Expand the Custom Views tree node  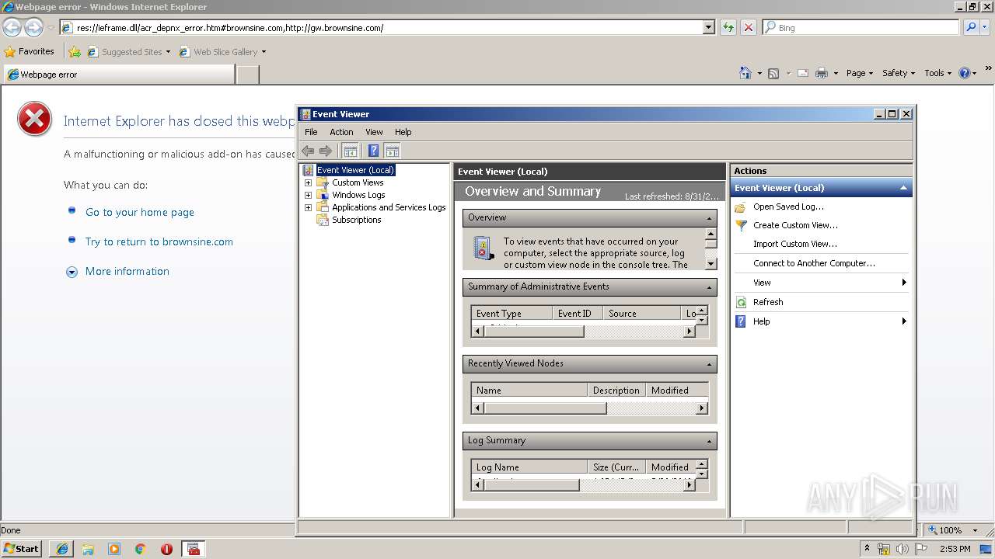tap(308, 182)
